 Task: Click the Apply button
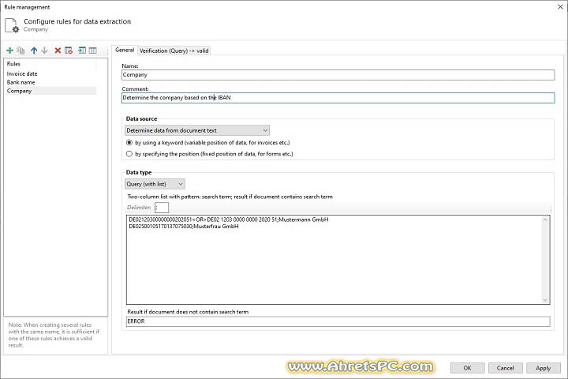[543, 368]
